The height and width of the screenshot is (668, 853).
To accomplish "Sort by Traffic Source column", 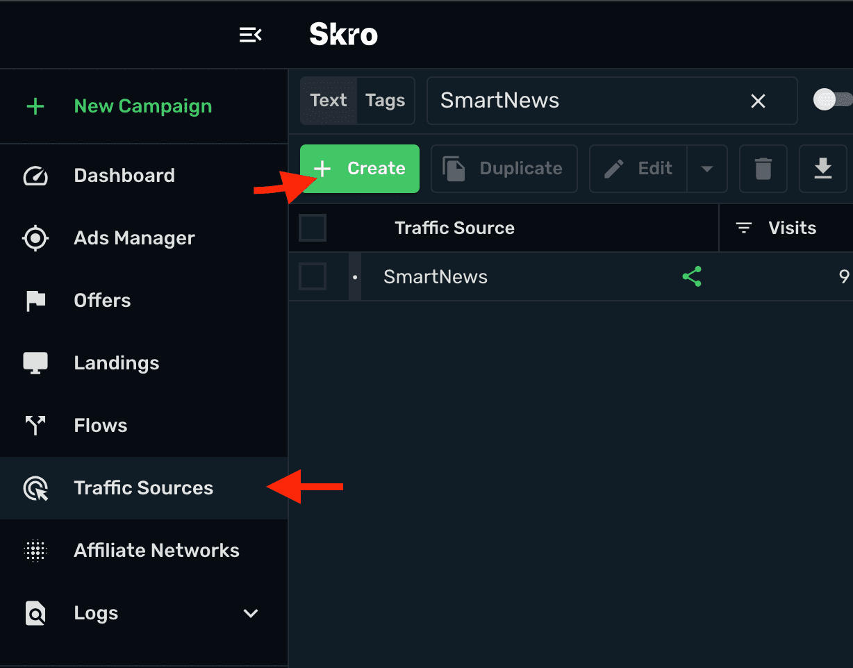I will [x=455, y=228].
